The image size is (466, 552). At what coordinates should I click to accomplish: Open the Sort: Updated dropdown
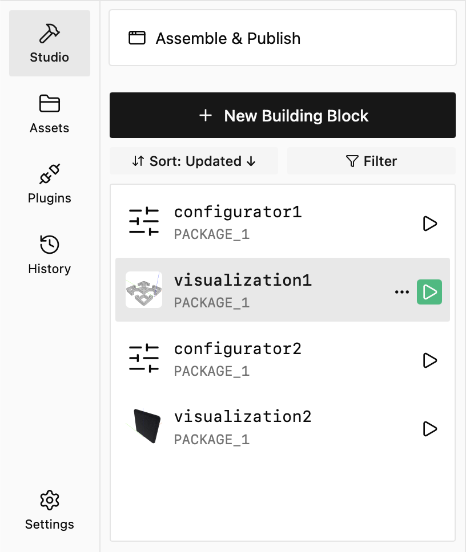(194, 161)
